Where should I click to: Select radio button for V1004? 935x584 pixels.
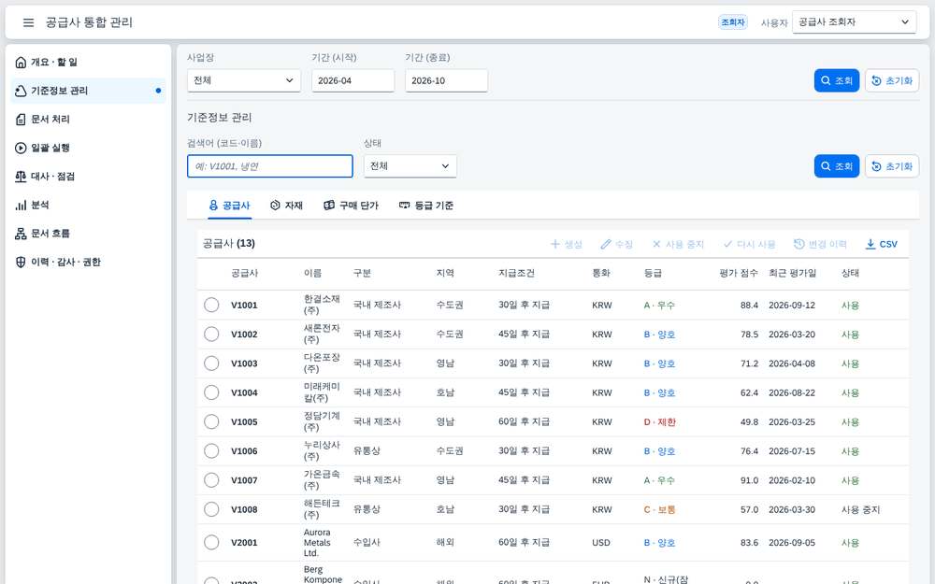(x=211, y=392)
